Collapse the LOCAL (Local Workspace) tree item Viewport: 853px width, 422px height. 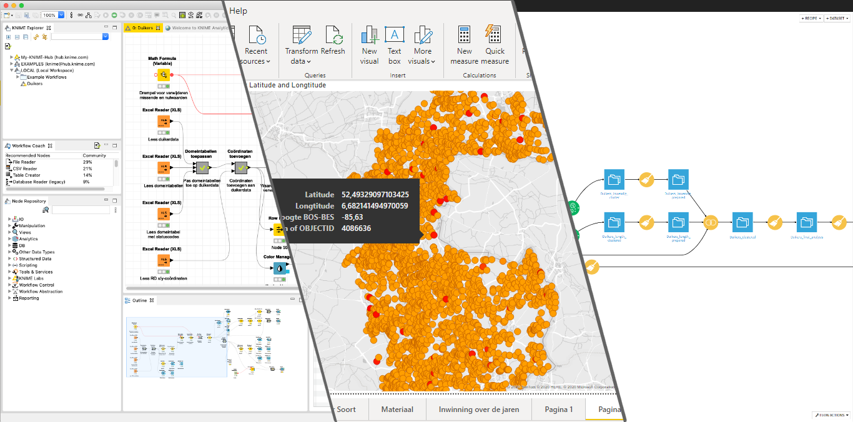click(x=11, y=71)
